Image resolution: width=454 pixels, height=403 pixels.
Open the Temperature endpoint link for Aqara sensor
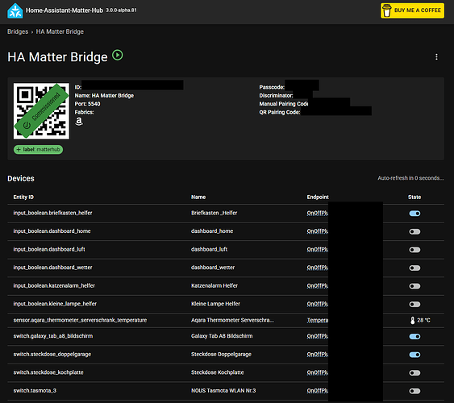(318, 320)
